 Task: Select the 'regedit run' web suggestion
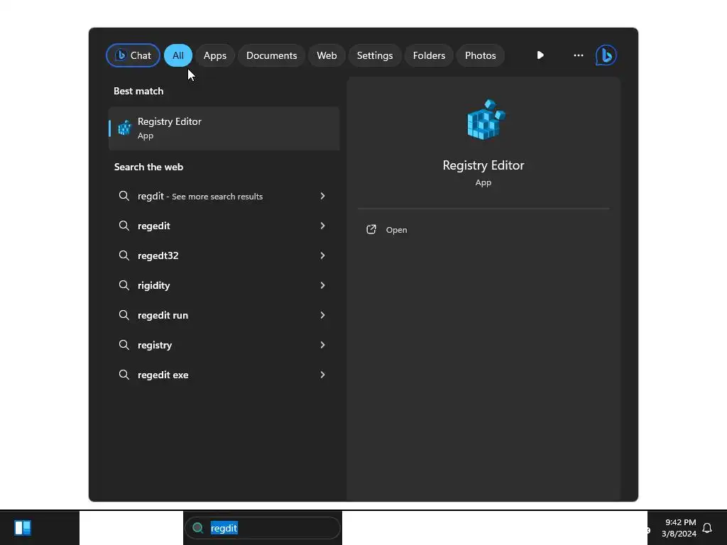[224, 315]
